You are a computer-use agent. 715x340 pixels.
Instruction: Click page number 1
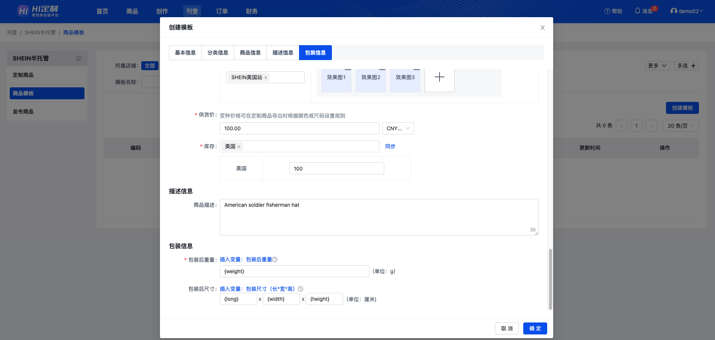(637, 126)
